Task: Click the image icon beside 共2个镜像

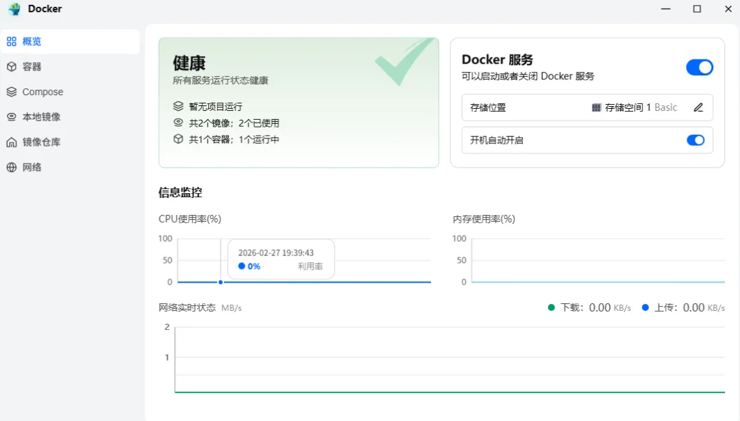Action: [178, 123]
